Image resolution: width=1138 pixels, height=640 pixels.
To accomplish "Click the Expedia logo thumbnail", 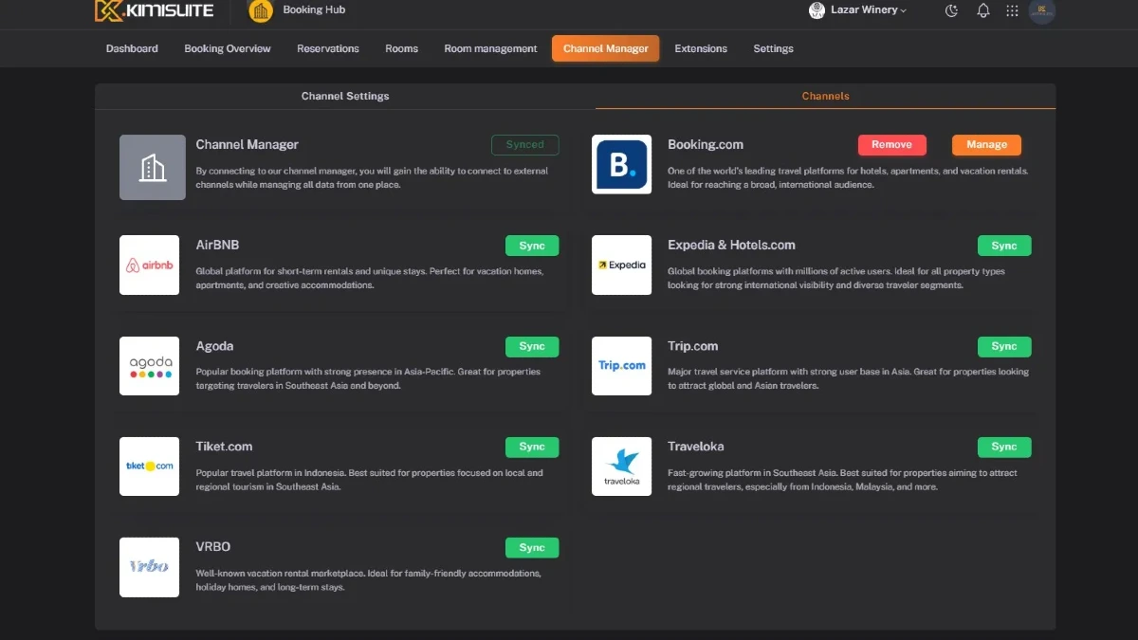I will click(x=621, y=265).
